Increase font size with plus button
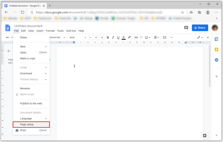Screen dimensions: 223x142 (102, 38)
